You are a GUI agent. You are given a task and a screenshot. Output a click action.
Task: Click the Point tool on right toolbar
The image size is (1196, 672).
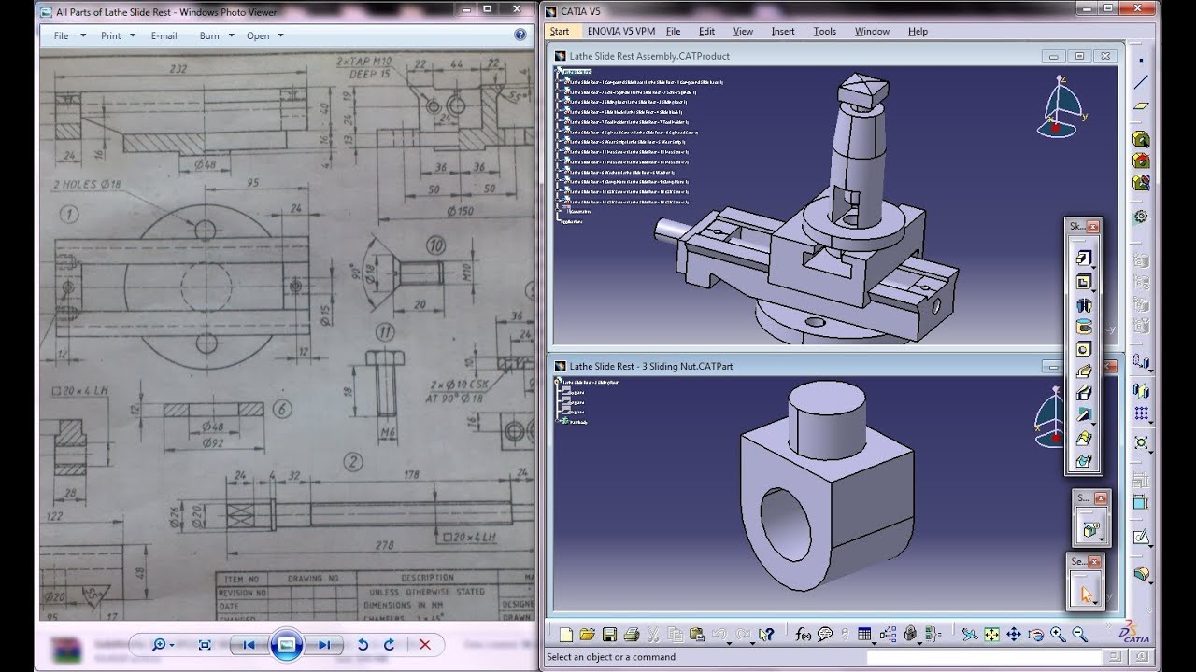pos(1141,59)
